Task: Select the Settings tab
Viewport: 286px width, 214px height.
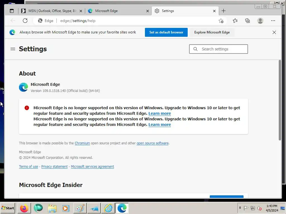Action: pyautogui.click(x=185, y=11)
